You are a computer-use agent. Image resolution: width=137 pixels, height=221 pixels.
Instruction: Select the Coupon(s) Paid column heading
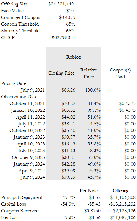tap(120, 73)
